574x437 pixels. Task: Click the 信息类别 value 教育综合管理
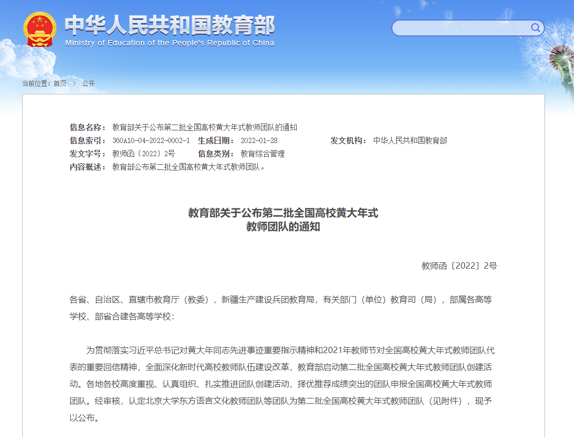click(262, 154)
